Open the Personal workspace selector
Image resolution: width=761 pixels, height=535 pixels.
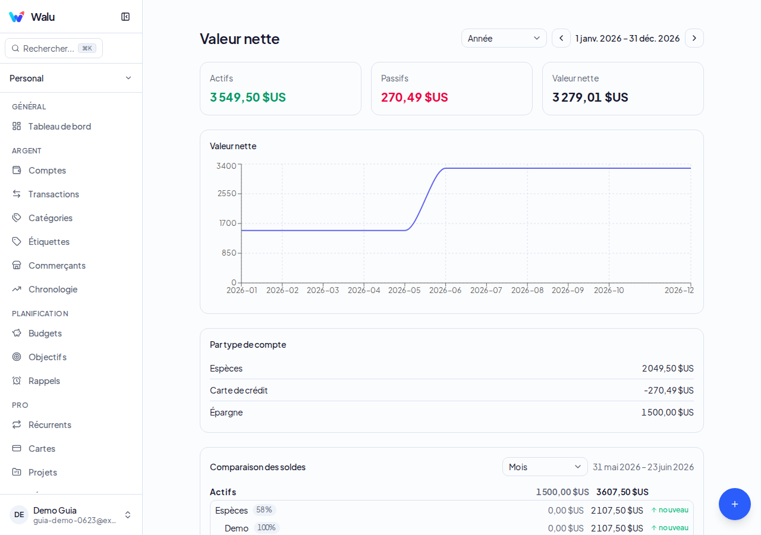coord(71,78)
